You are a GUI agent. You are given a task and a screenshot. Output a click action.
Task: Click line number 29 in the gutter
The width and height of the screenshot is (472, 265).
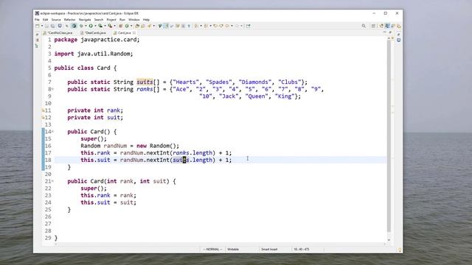click(x=48, y=238)
